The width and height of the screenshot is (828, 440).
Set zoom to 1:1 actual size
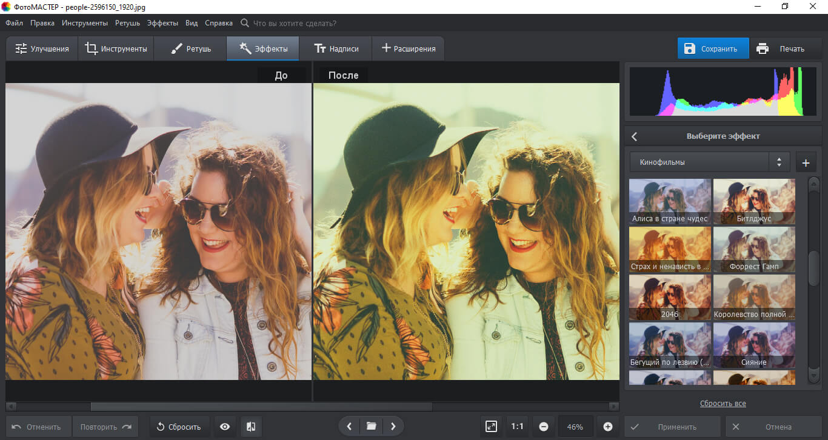coord(517,427)
